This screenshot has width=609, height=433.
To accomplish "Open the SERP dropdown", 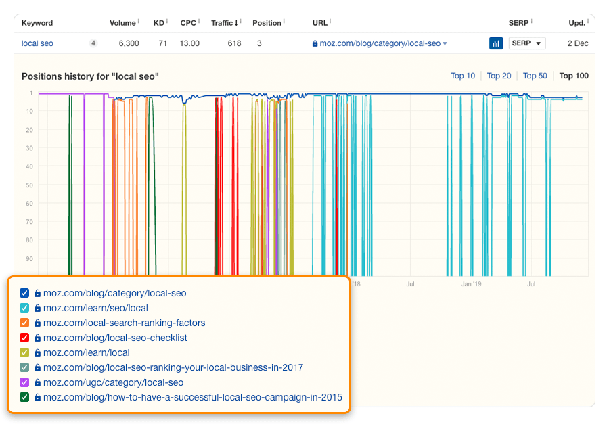I will [527, 43].
